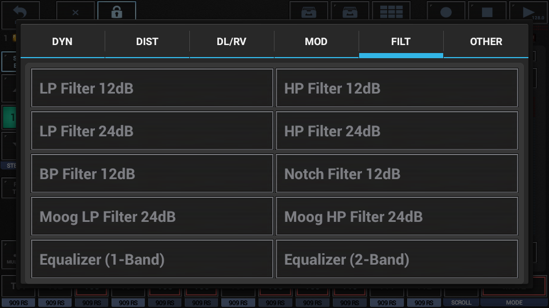Open the grid pattern view icon
Image resolution: width=549 pixels, height=308 pixels.
coord(391,13)
